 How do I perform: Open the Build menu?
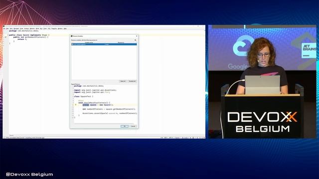(x=37, y=29)
